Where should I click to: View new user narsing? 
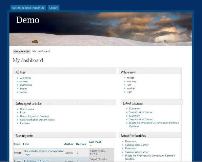tap(132, 81)
